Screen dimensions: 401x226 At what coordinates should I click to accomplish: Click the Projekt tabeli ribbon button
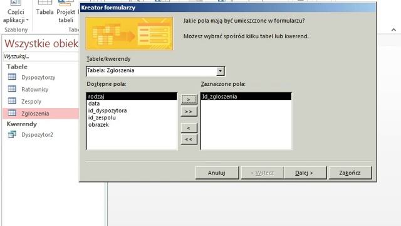tap(66, 11)
